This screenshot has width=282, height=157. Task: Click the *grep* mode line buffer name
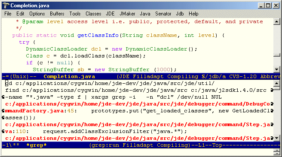coord(37,145)
